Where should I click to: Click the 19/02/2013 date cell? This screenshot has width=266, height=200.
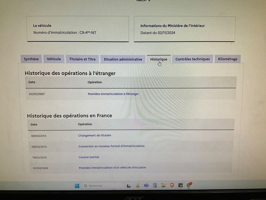click(40, 157)
